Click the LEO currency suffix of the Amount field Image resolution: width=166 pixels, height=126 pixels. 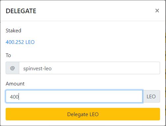tap(151, 96)
